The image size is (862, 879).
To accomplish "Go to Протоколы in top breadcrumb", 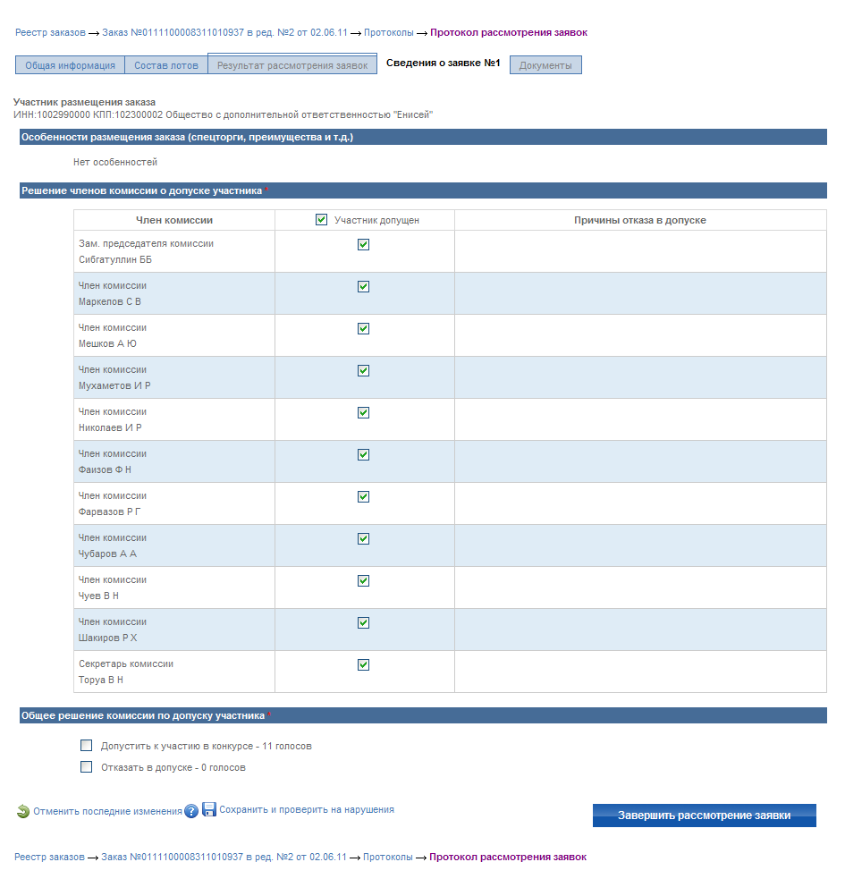I will 388,32.
